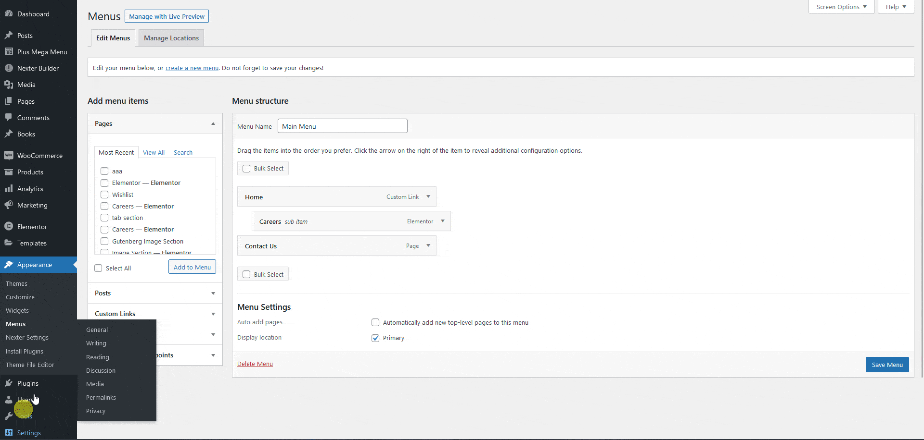Switch to the Manage Locations tab
924x440 pixels.
point(171,38)
